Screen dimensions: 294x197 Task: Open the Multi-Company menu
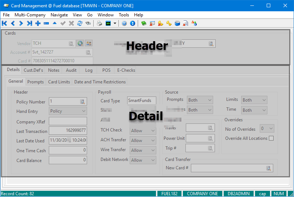point(30,15)
